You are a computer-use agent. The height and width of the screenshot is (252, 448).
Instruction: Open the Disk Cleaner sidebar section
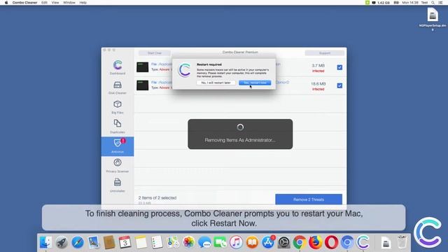(x=118, y=87)
